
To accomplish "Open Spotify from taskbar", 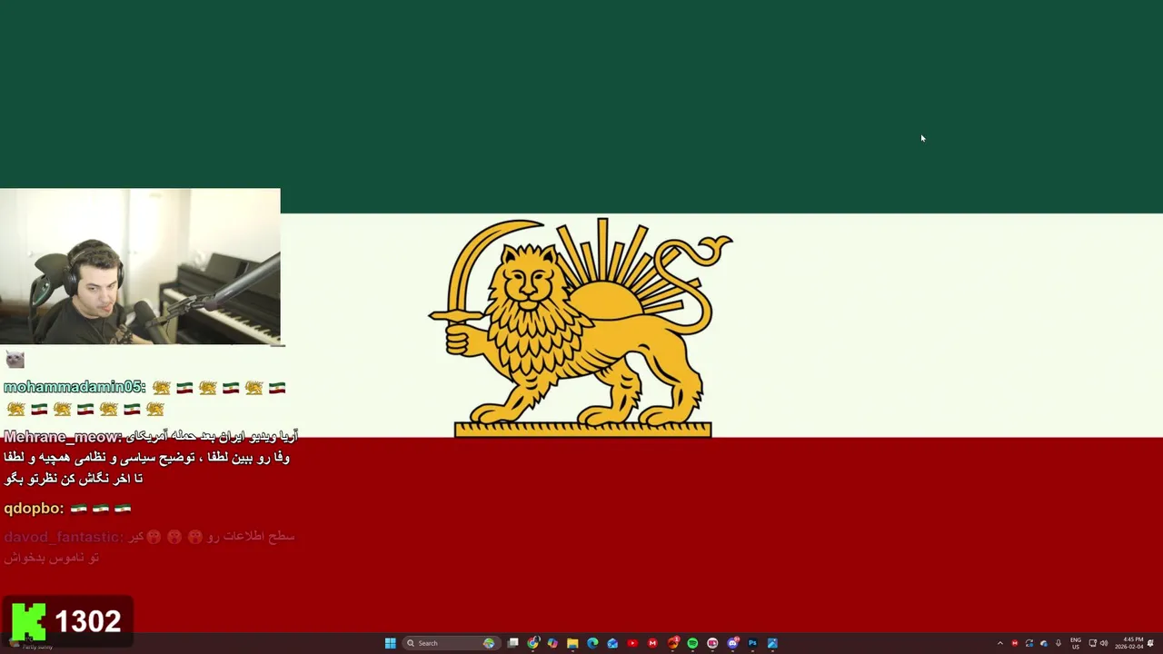I will pos(692,643).
